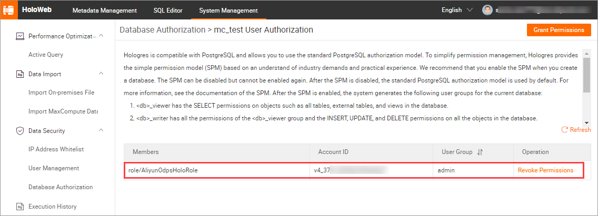598x216 pixels.
Task: Open the English language dropdown
Action: click(x=457, y=10)
